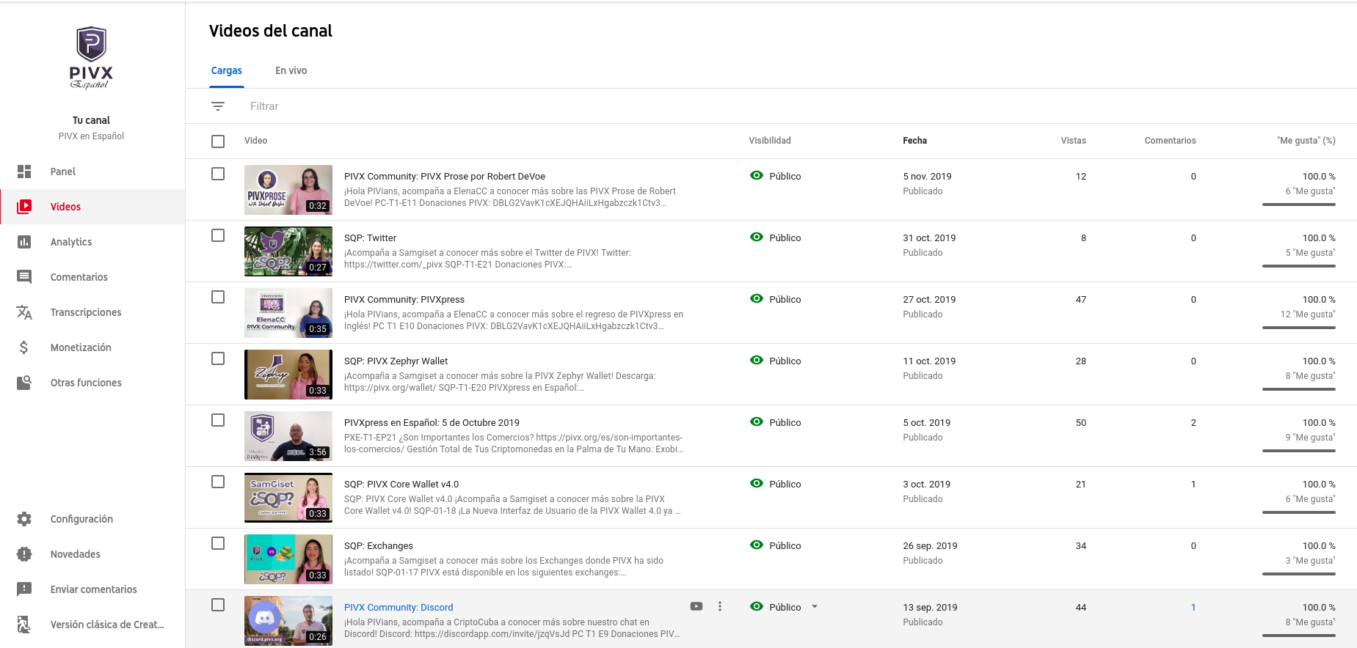Click the Versión clásica de Creator Studio icon
The height and width of the screenshot is (648, 1357).
(x=24, y=625)
